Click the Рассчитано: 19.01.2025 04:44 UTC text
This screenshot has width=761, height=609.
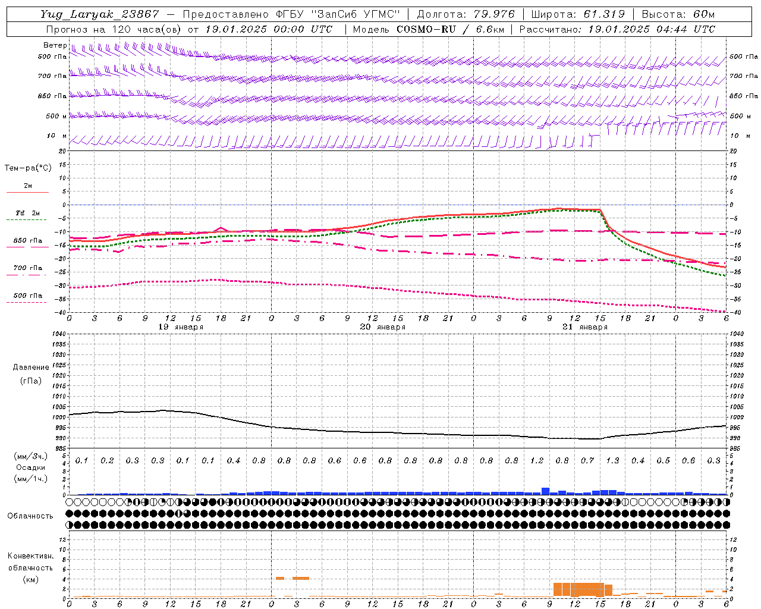pos(617,29)
